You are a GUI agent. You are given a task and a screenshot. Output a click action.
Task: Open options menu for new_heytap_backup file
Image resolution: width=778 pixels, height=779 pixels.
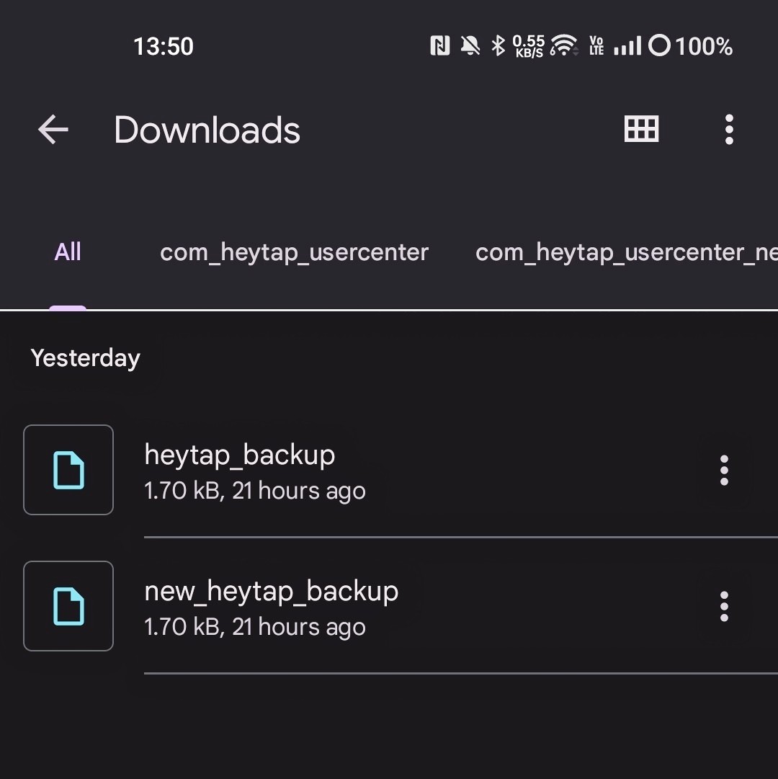[724, 606]
